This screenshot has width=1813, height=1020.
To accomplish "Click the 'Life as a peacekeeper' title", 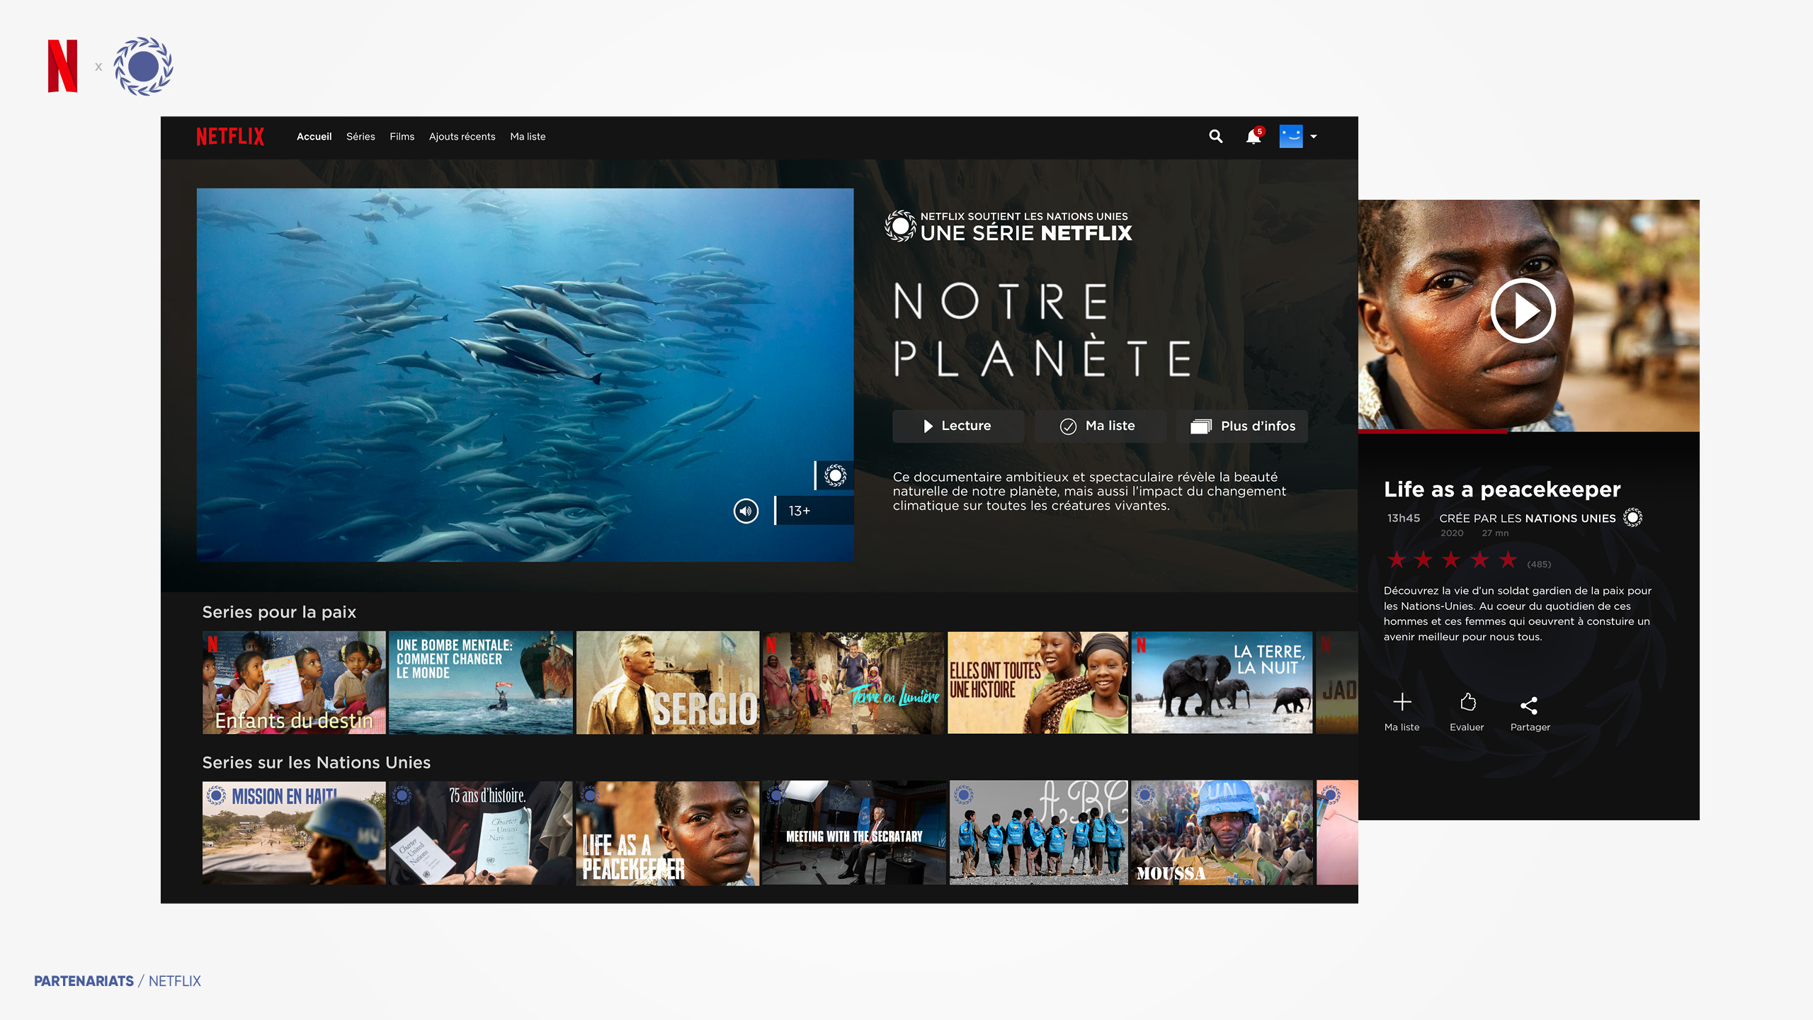I will pos(1502,489).
